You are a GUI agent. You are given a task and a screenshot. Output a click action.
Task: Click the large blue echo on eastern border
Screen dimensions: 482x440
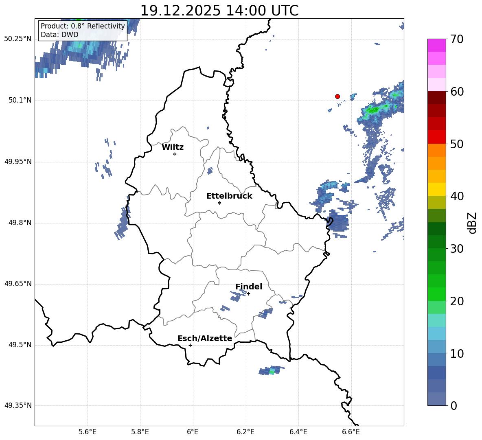(x=338, y=222)
